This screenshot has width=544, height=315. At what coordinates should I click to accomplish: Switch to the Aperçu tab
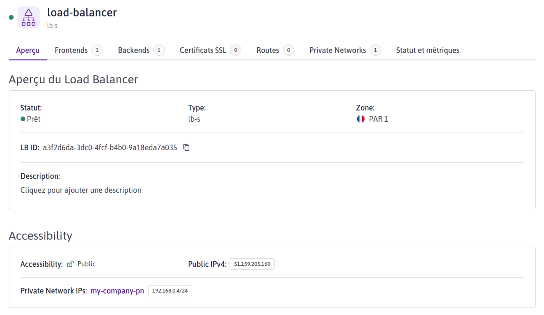pos(28,50)
